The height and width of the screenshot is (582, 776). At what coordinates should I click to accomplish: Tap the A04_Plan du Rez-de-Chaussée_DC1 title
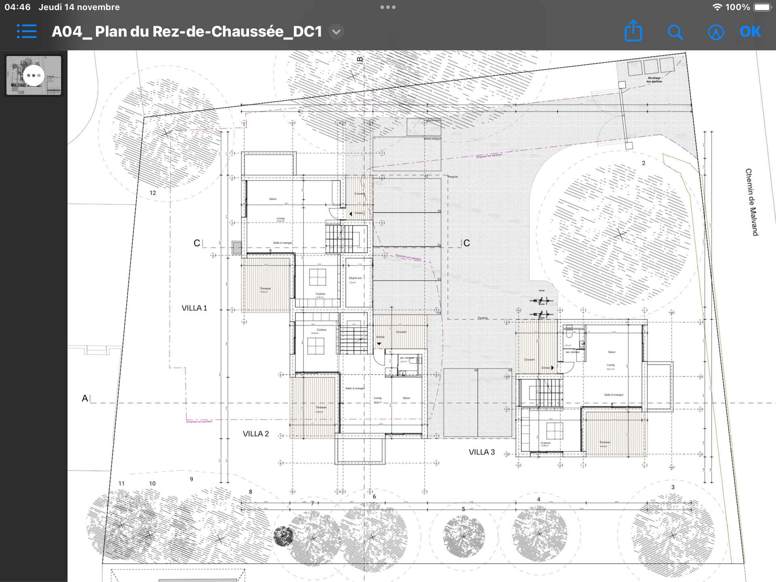(187, 32)
